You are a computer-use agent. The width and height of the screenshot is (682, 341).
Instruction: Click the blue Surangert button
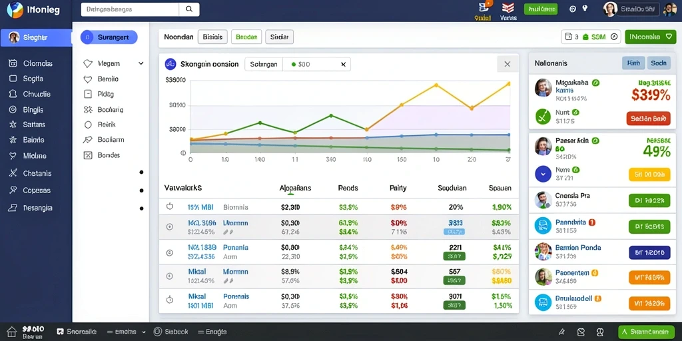pos(109,37)
